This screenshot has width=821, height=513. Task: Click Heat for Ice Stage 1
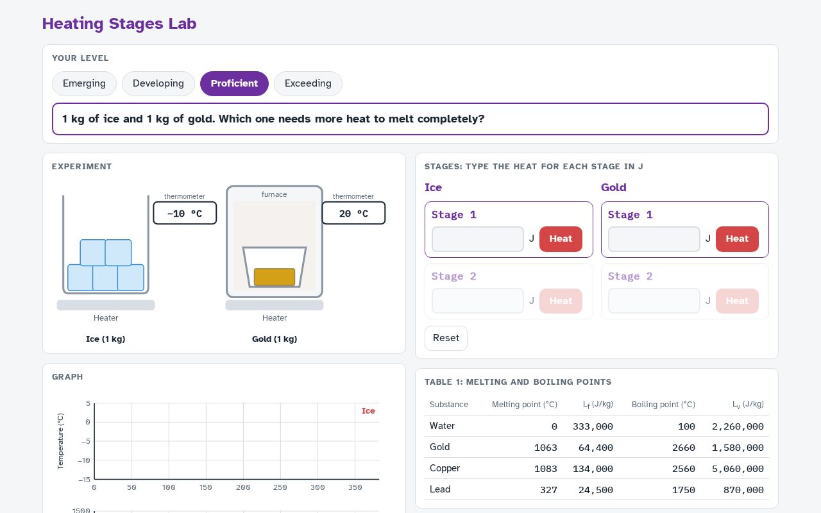pyautogui.click(x=561, y=239)
